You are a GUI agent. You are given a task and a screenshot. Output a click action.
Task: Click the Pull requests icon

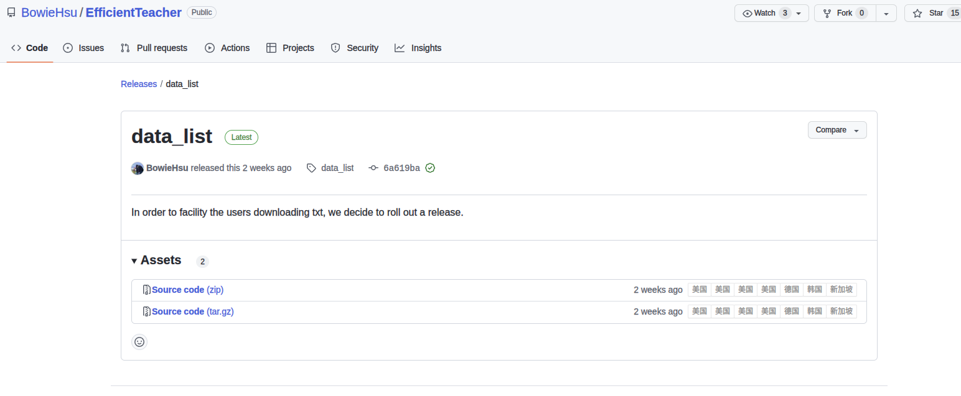pyautogui.click(x=124, y=47)
